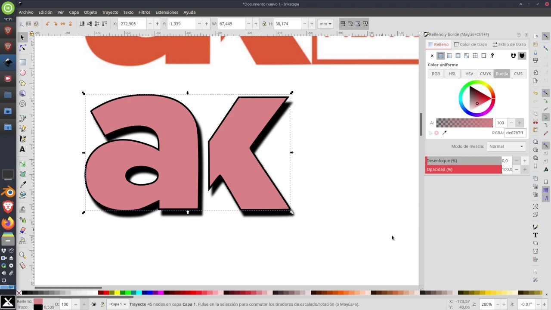Set fill to unset paint (?)
The width and height of the screenshot is (551, 310).
(492, 56)
